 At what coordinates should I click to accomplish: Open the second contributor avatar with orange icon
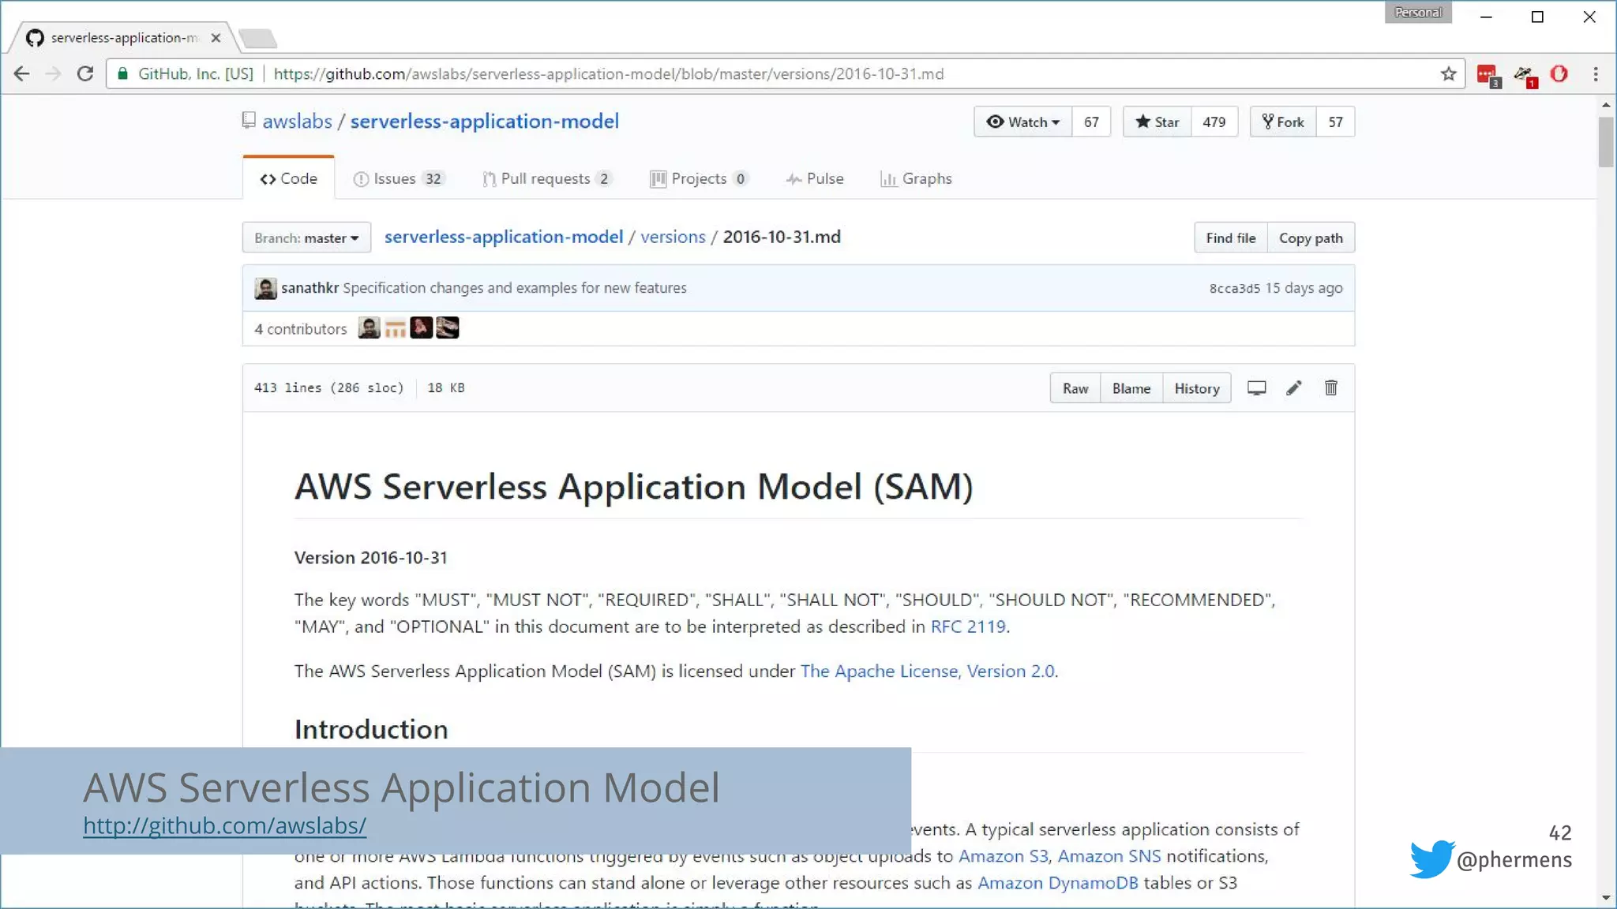click(395, 328)
